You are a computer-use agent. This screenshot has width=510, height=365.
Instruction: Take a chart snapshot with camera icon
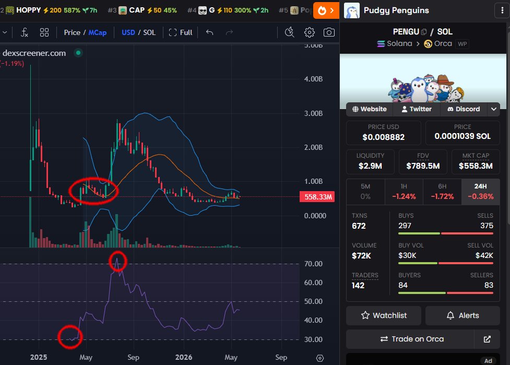click(x=329, y=32)
